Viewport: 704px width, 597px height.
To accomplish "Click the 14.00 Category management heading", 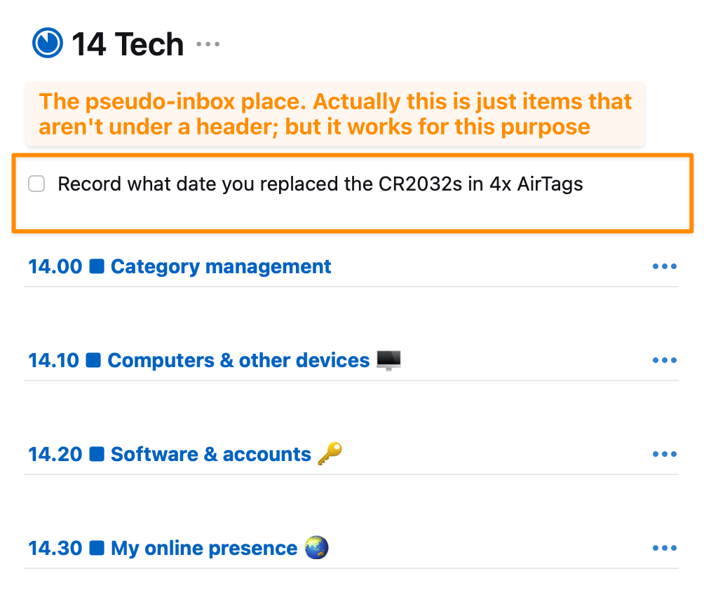I will (220, 267).
